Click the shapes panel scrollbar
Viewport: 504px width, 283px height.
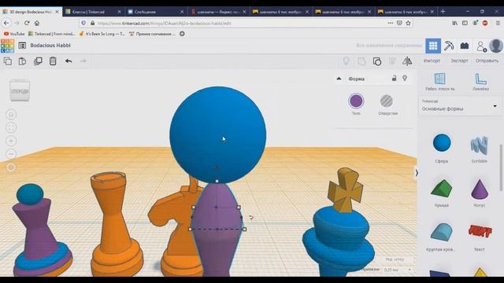(501, 167)
